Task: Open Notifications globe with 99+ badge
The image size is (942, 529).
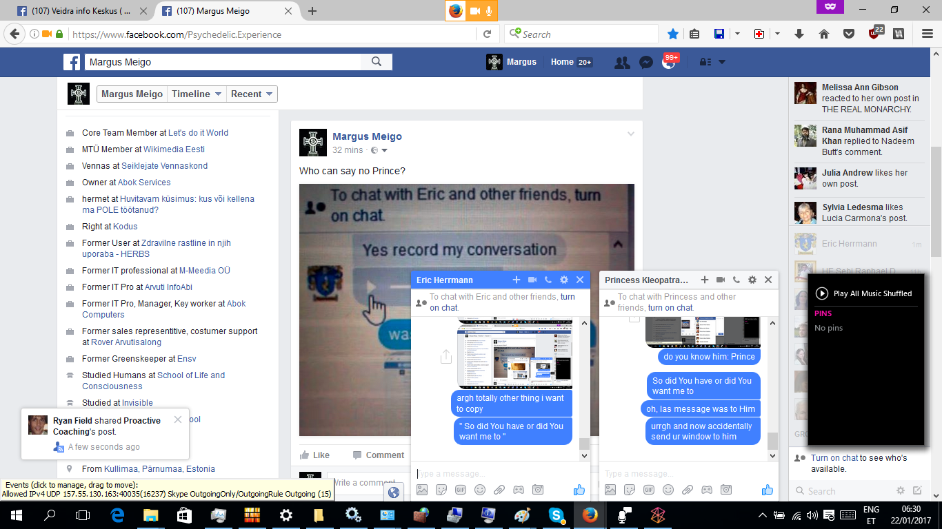Action: tap(669, 62)
